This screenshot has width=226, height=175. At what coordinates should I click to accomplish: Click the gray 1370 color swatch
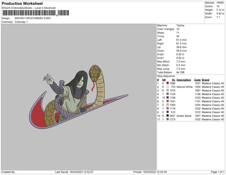[168, 90]
